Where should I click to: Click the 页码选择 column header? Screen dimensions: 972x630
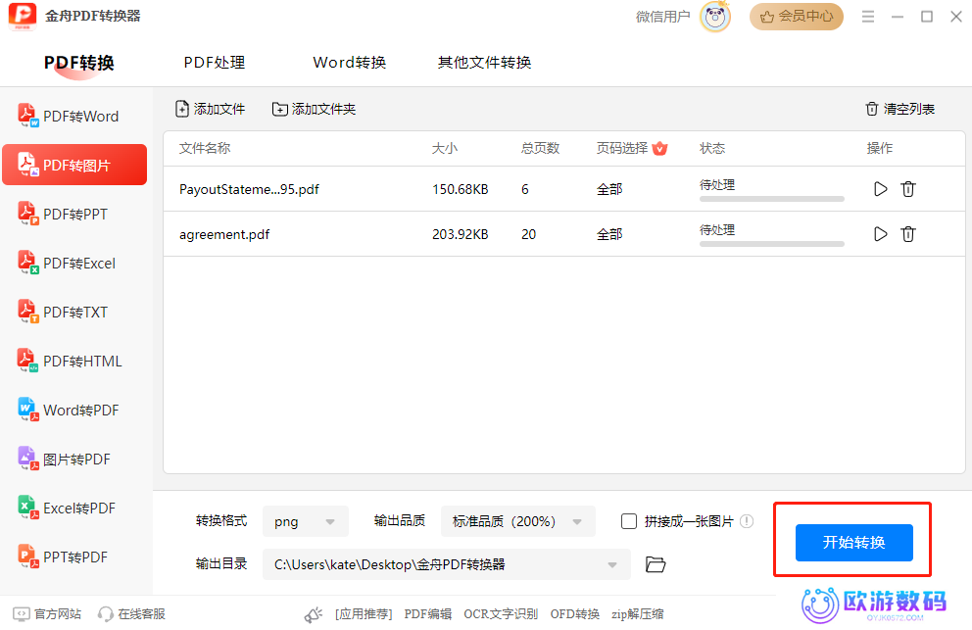(x=622, y=148)
